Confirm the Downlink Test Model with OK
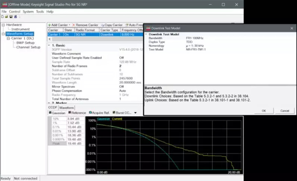Viewport: 297px width, 181px height. 264,111
